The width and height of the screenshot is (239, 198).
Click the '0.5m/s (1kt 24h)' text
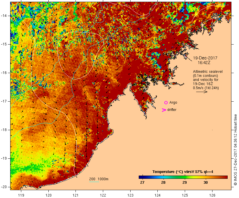click(206, 88)
